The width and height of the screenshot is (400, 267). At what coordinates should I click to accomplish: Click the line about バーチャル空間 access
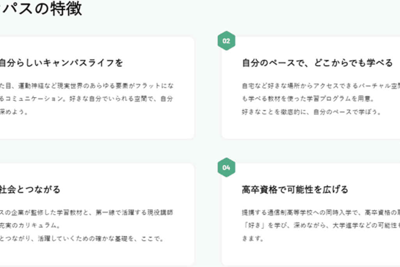pos(320,85)
